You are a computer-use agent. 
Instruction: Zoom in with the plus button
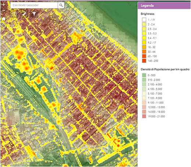(x=4, y=5)
